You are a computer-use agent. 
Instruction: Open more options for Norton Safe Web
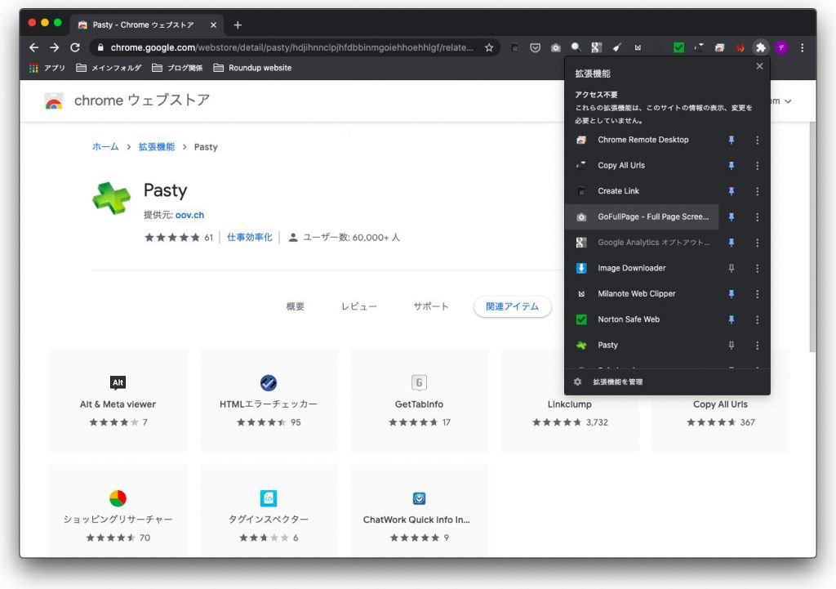(757, 319)
